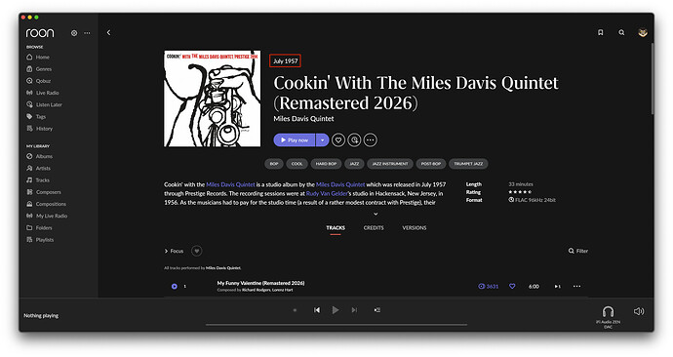Viewport: 673px width, 357px height.
Task: Show the 3631 play count for track 1
Action: tap(489, 286)
